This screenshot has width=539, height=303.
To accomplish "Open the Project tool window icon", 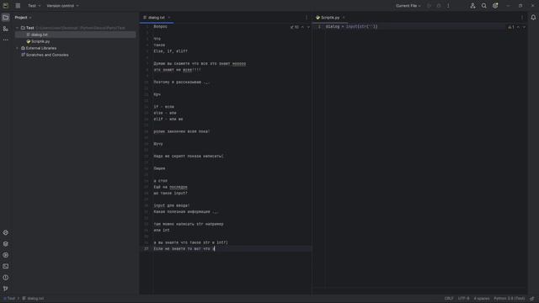I will click(6, 18).
